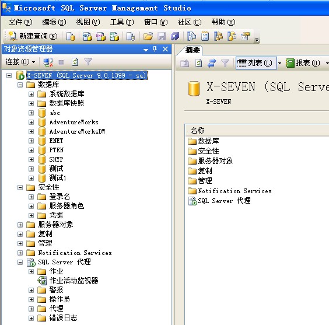Screen dimensions: 329x325
Task: Click the Disconnect icon in Object Explorer
Action: pyautogui.click(x=48, y=62)
